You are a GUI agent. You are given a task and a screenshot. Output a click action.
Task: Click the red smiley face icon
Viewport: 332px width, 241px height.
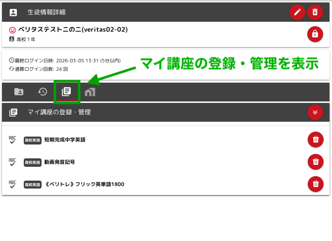[x=12, y=30]
